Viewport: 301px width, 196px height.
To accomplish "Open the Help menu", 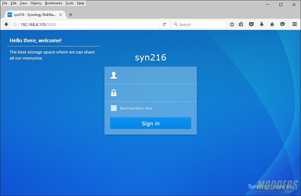I will [81, 3].
